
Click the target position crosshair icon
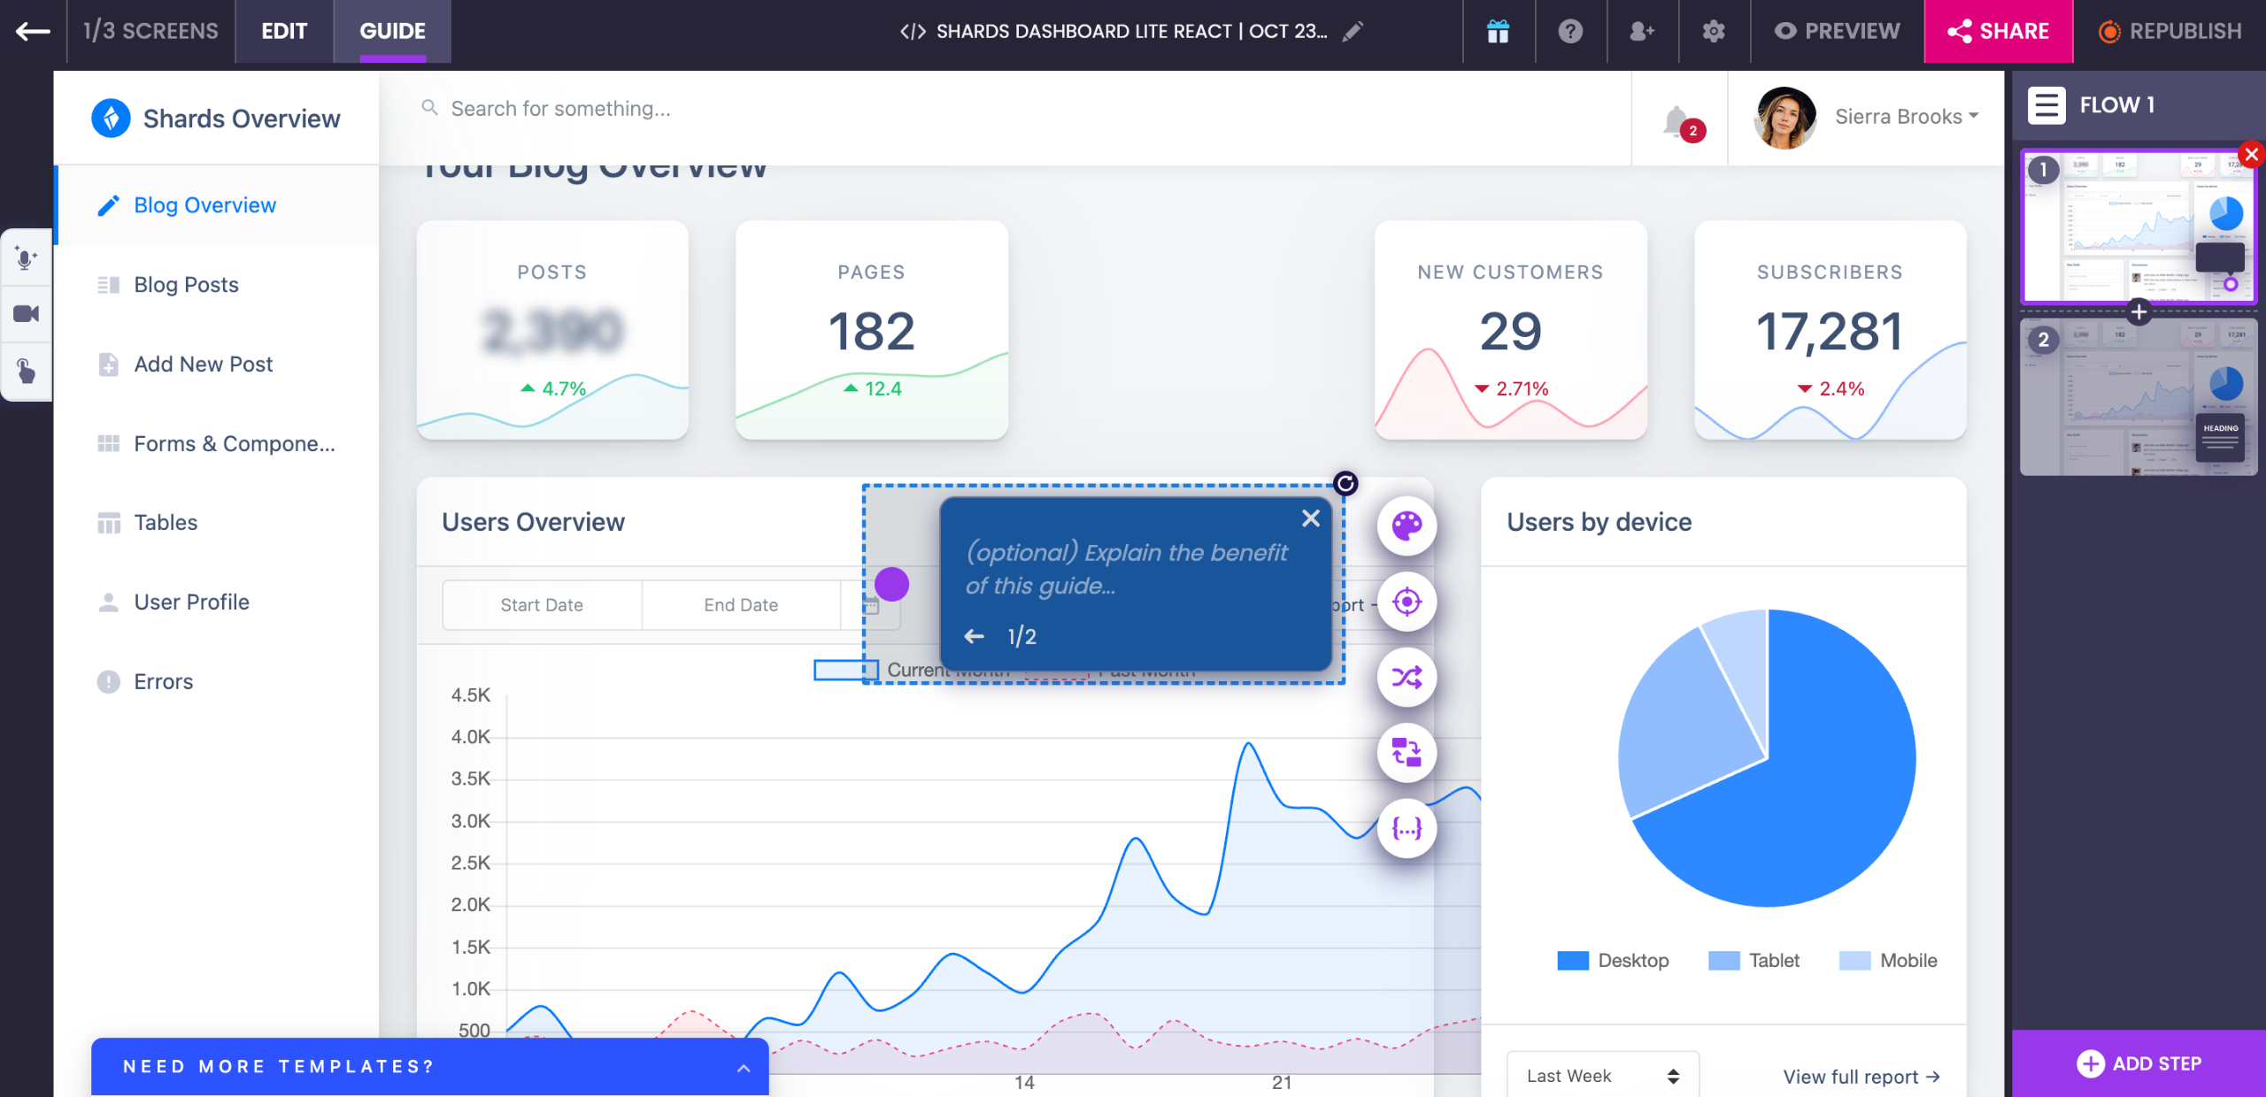pos(1406,602)
